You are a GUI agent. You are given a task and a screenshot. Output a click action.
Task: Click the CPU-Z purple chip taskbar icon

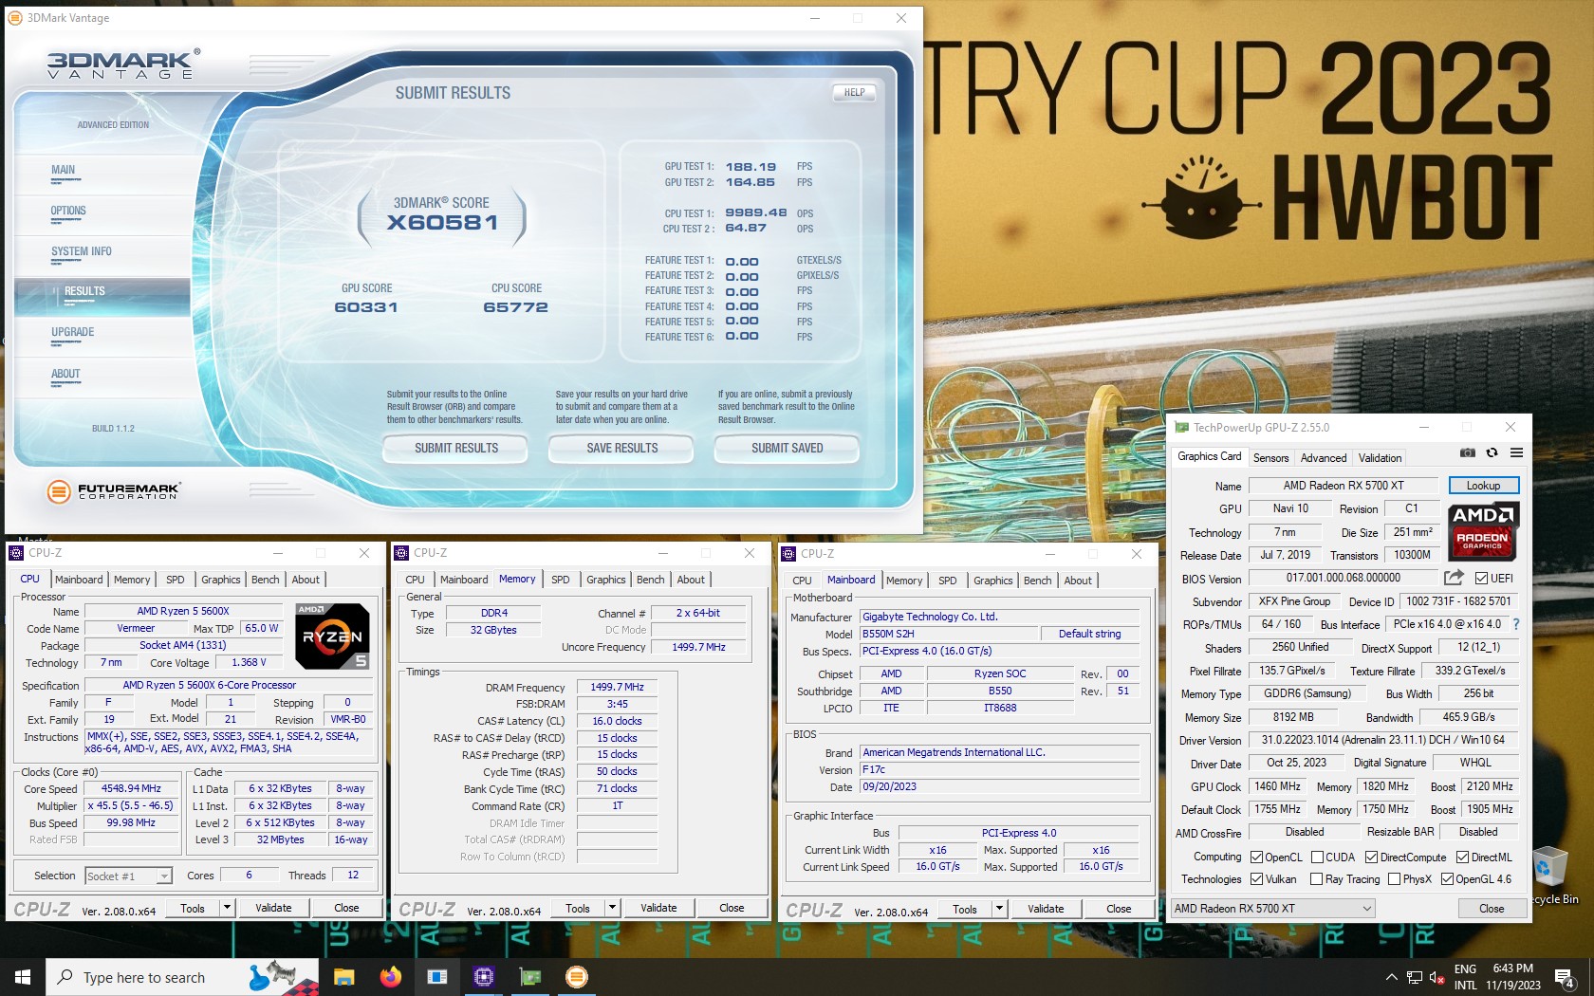click(x=483, y=976)
